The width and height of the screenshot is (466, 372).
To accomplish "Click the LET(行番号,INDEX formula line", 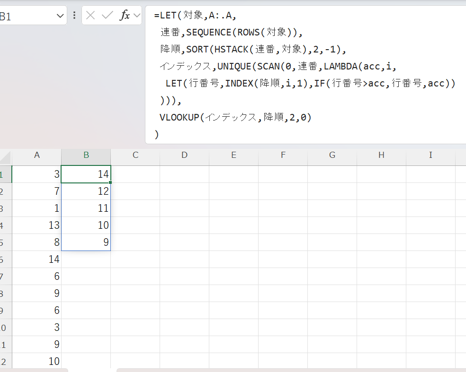I will coord(311,83).
